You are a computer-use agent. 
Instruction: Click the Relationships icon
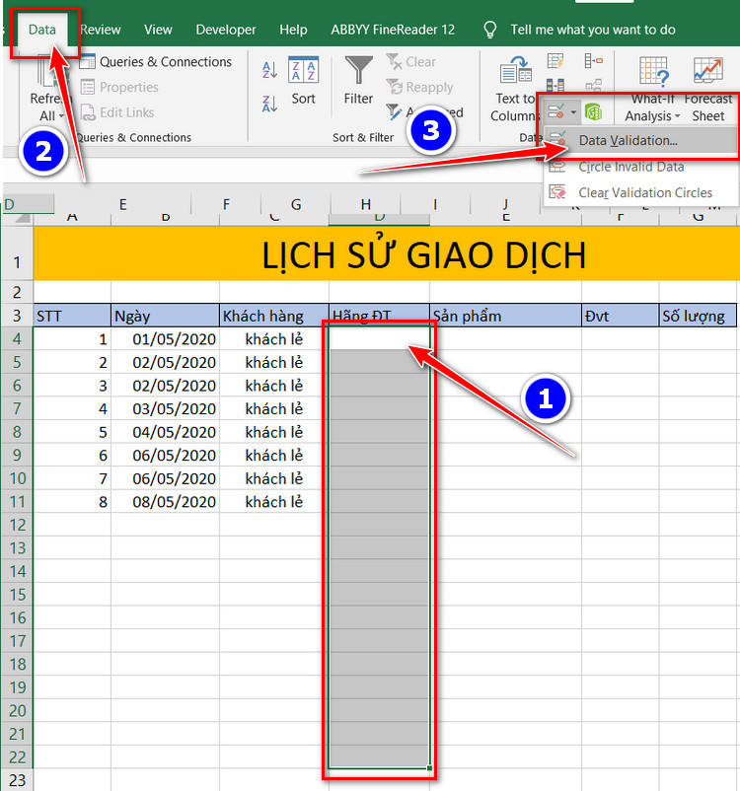(594, 84)
